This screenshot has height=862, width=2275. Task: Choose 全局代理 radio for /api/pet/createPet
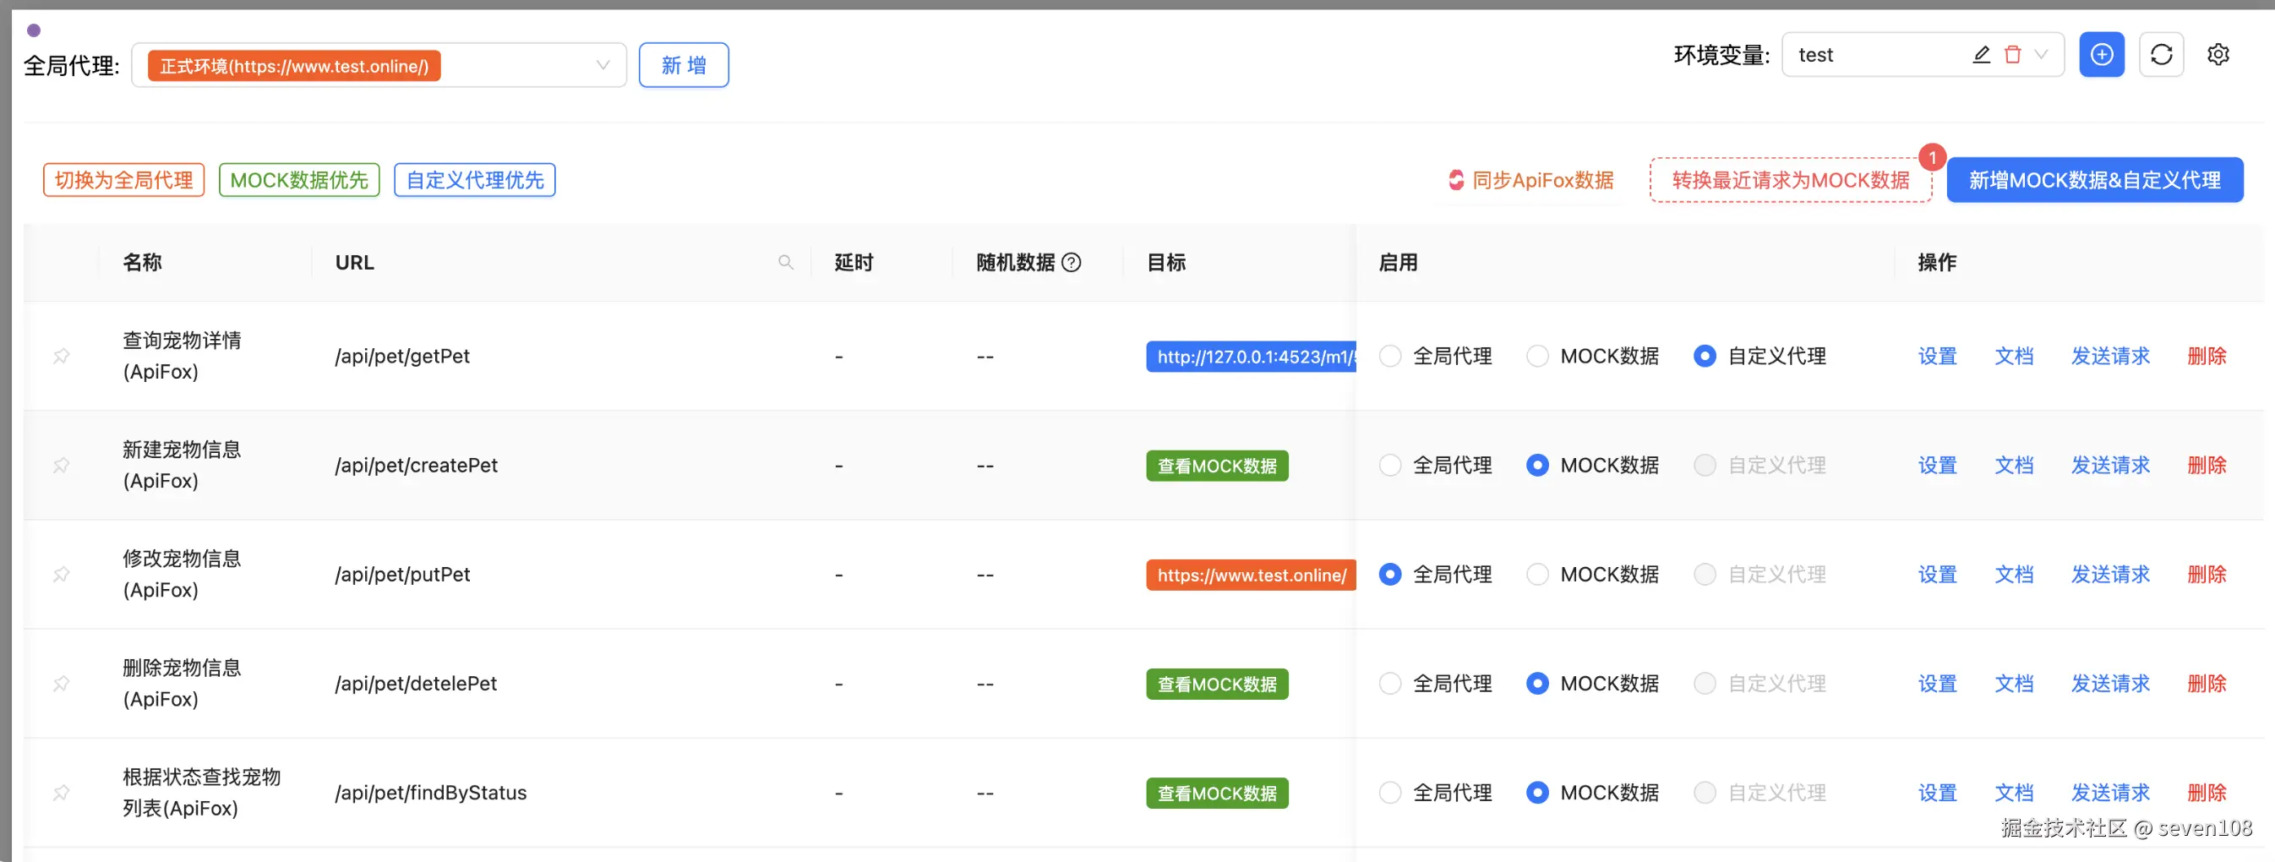click(x=1390, y=466)
